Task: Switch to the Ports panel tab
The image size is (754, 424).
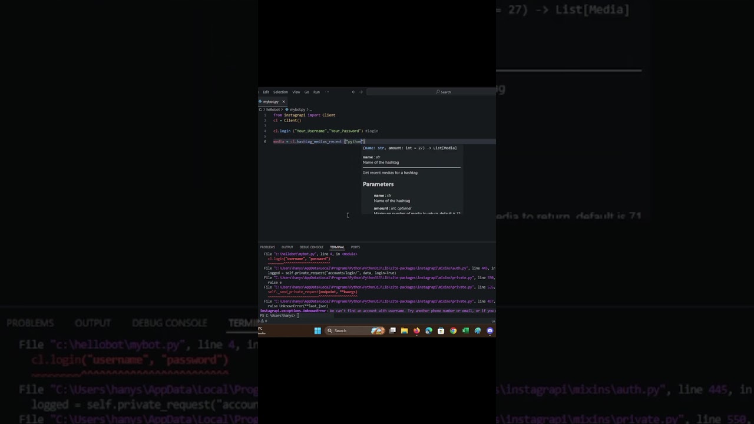Action: [355, 247]
